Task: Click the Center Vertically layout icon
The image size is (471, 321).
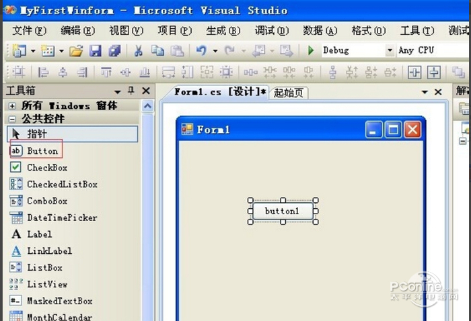Action: (x=434, y=73)
